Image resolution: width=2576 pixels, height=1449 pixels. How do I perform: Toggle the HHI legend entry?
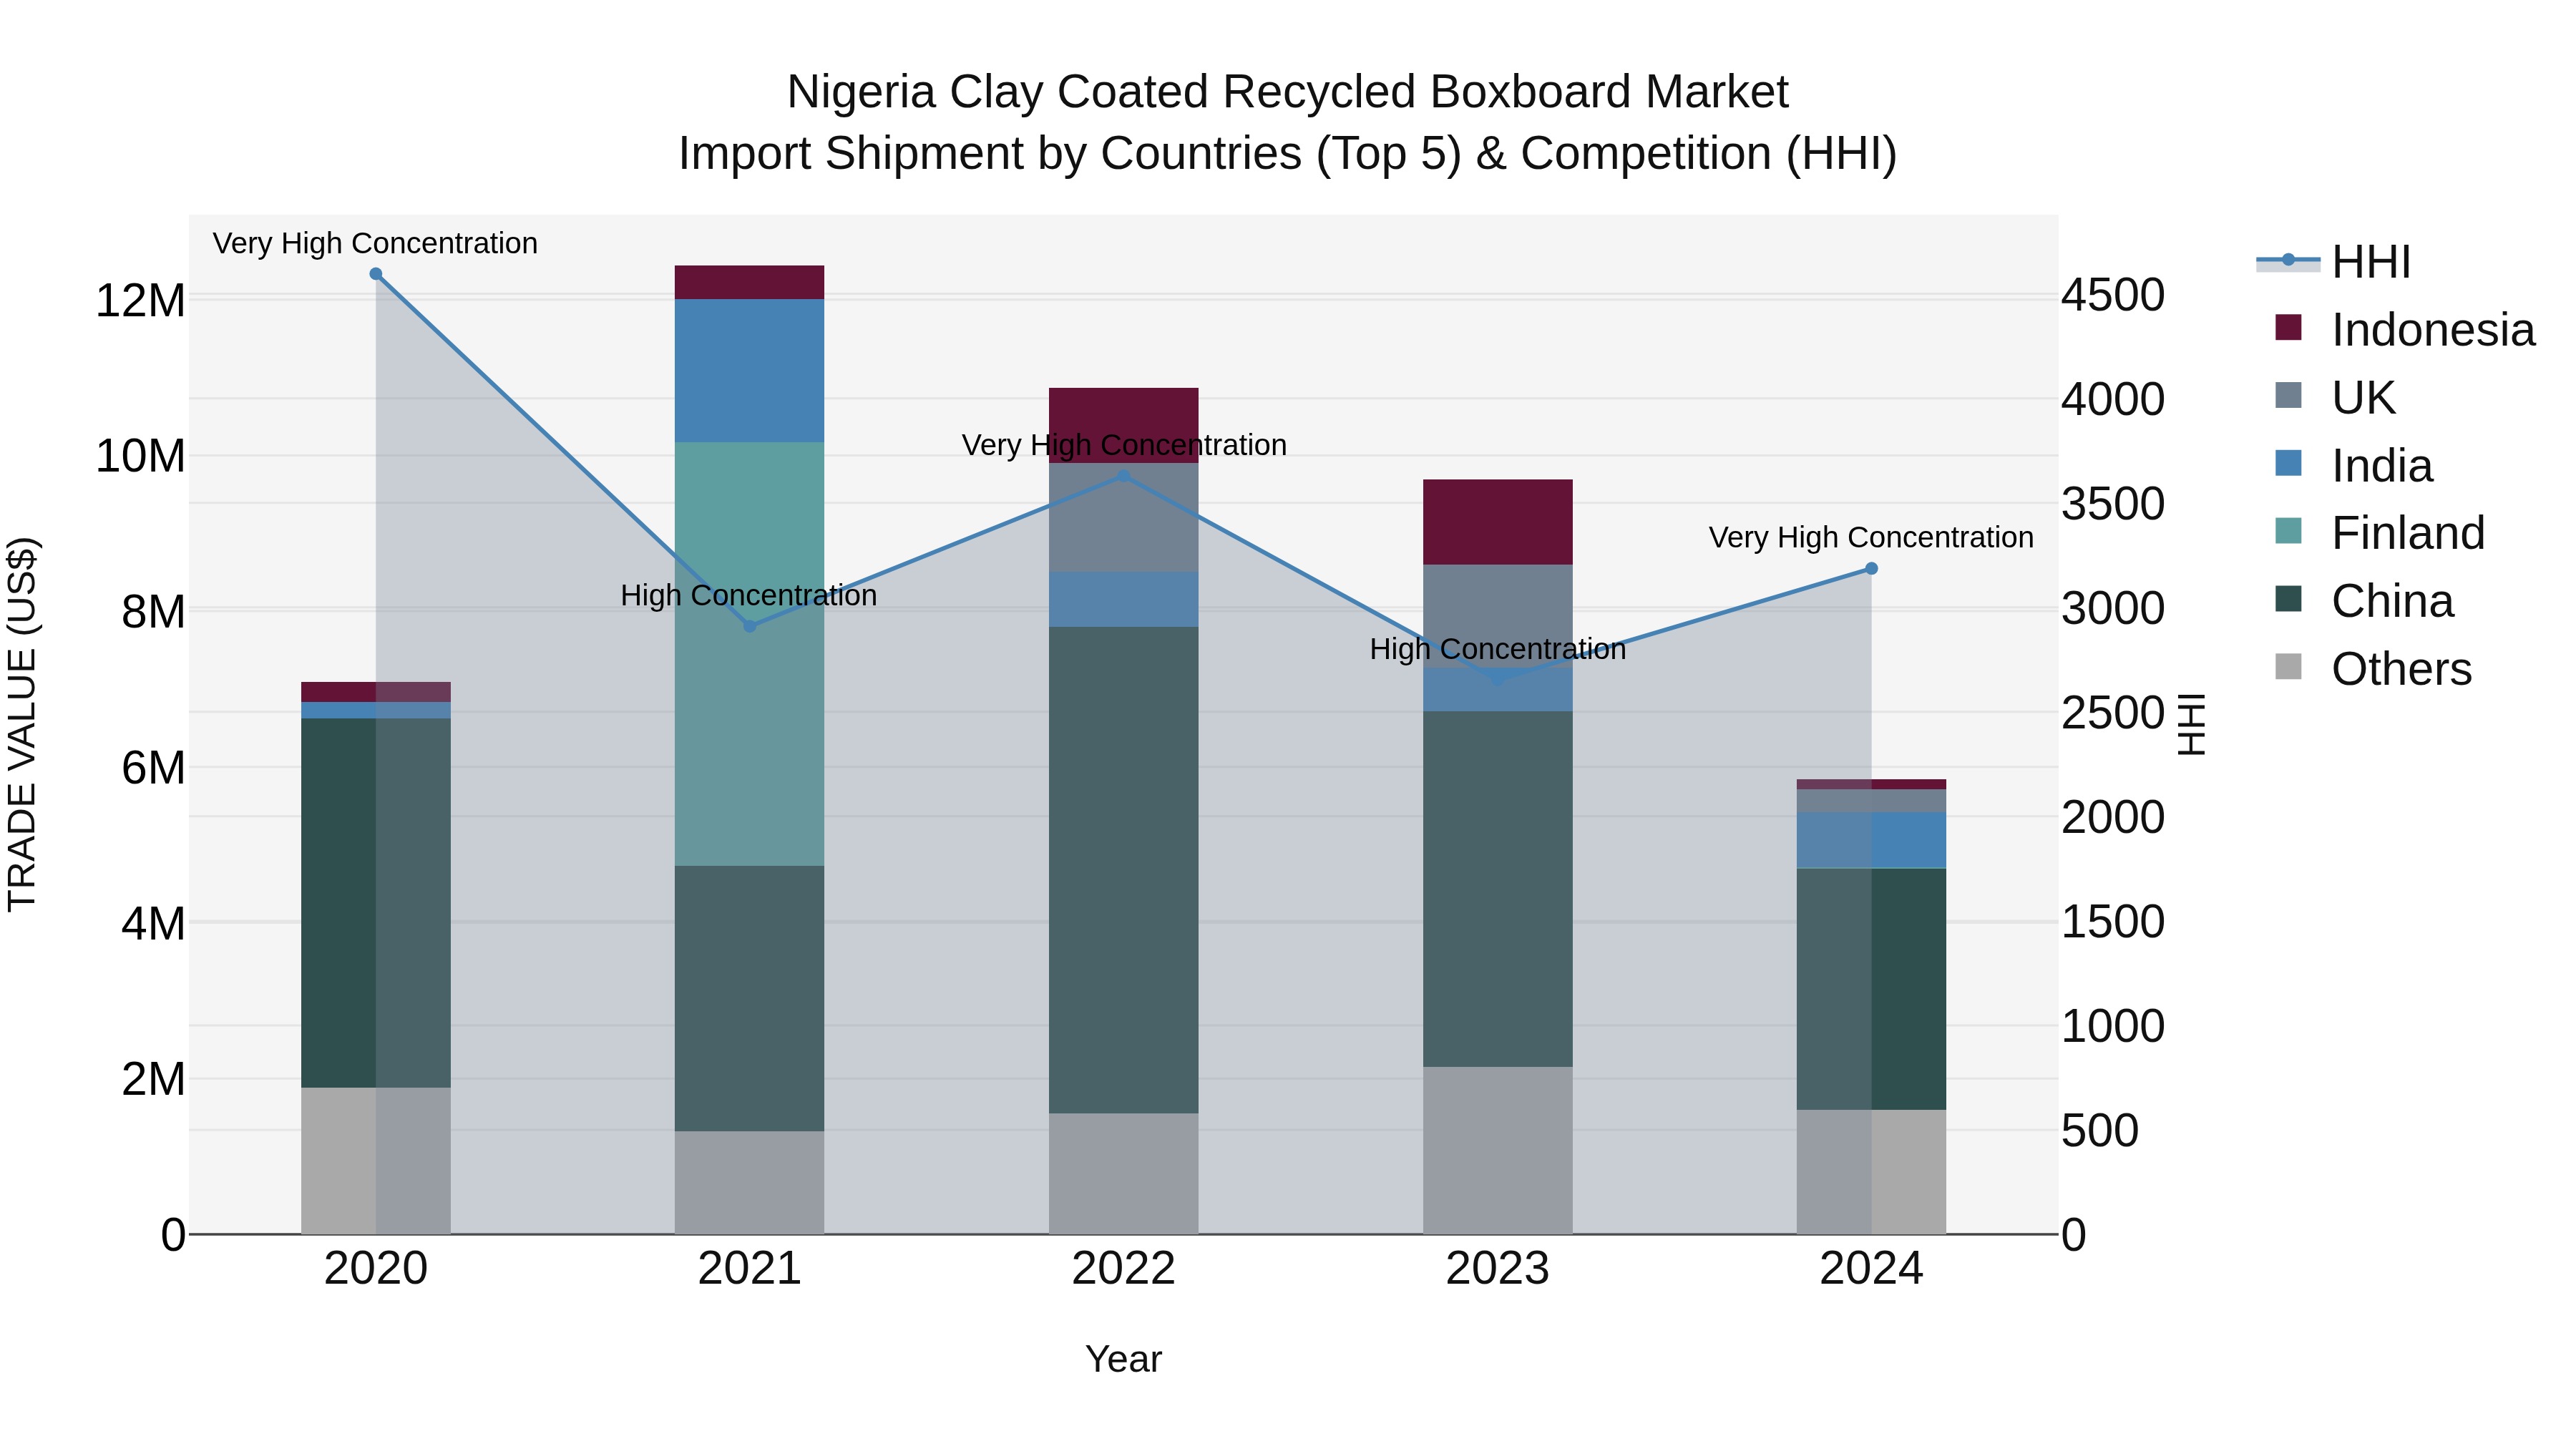click(2334, 262)
